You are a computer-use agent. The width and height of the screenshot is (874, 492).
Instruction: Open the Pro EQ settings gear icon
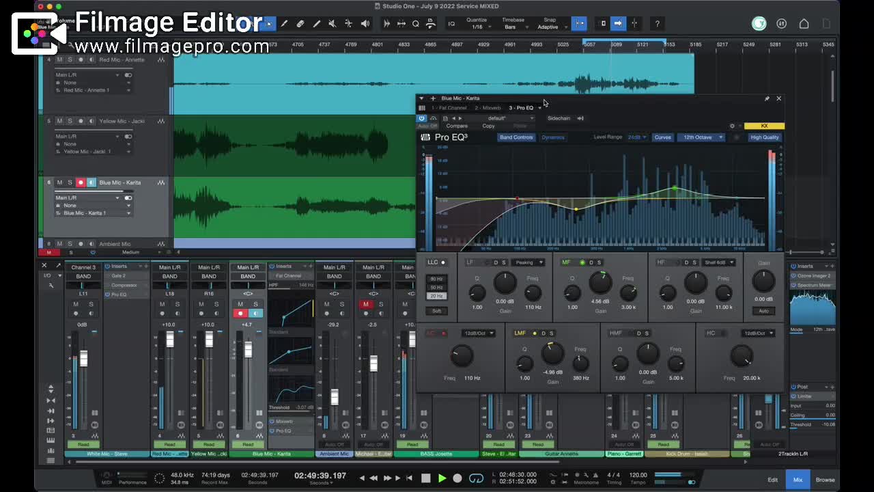click(x=732, y=126)
